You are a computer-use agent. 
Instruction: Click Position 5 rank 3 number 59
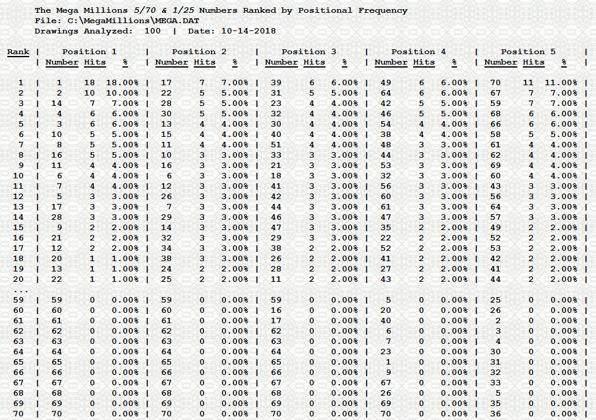[495, 103]
